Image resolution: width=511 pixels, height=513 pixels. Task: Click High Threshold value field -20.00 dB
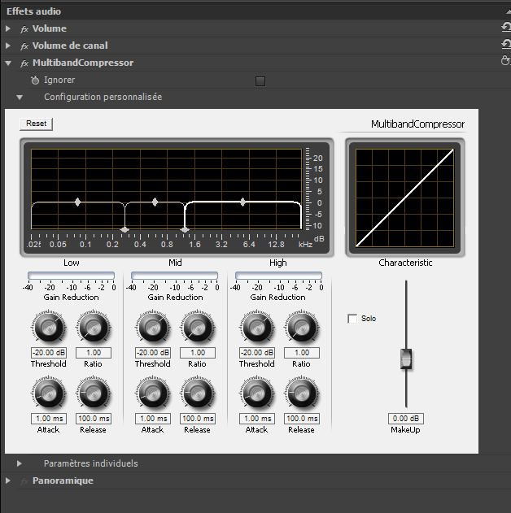pyautogui.click(x=257, y=353)
